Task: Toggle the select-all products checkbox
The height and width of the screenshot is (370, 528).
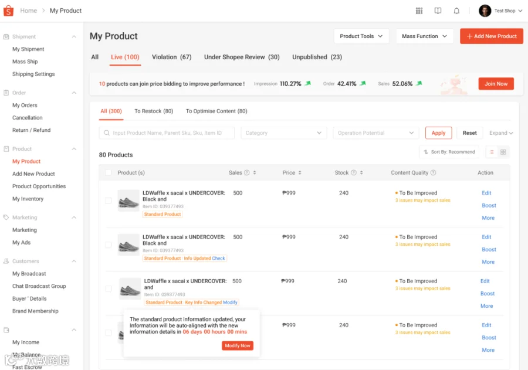Action: [108, 173]
